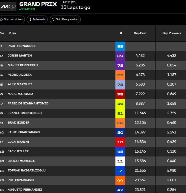Select the Rider column header
Screen dimensions: 186x193
(13, 33)
